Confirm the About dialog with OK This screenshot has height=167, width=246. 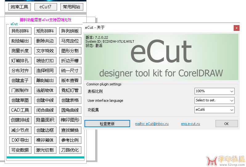(x=227, y=124)
